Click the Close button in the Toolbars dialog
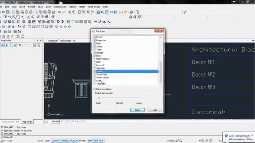Viewport: 255px width, 143px height. coord(137,110)
